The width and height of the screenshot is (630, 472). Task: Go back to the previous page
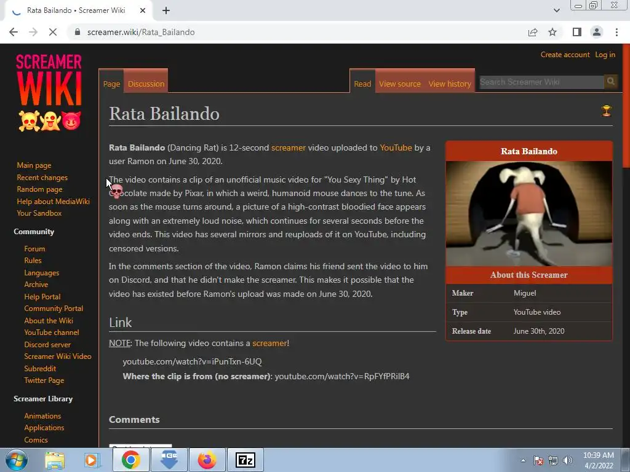point(14,32)
